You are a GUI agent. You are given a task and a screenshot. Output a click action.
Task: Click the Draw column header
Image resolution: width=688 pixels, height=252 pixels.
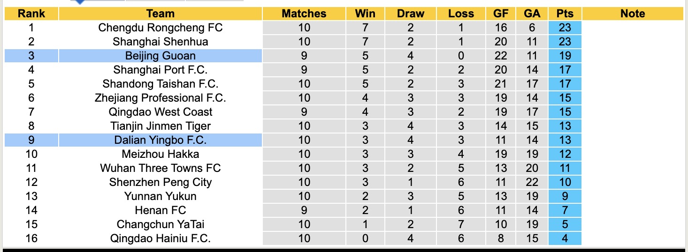(410, 14)
